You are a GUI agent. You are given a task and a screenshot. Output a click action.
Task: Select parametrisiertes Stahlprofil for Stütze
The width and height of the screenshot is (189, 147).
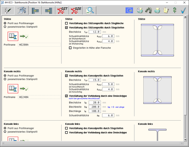coord(5,27)
